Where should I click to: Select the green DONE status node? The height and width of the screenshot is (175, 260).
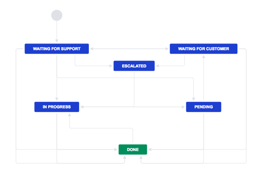point(133,150)
